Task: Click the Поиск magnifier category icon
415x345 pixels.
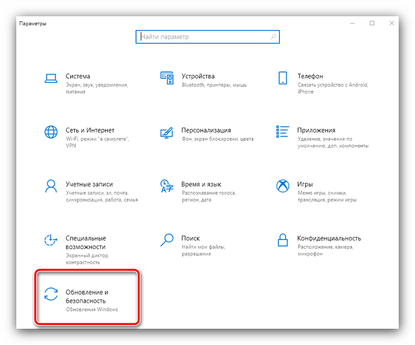Action: click(x=167, y=240)
